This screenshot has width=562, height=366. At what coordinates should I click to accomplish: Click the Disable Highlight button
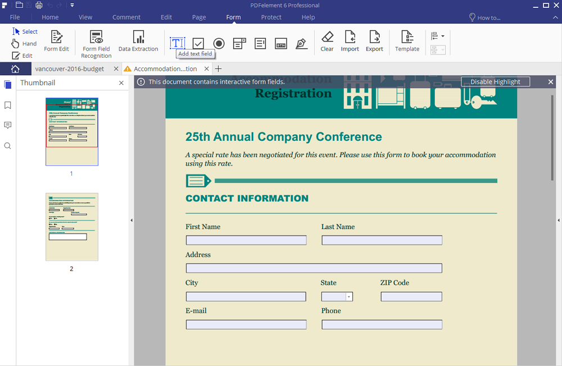[495, 82]
